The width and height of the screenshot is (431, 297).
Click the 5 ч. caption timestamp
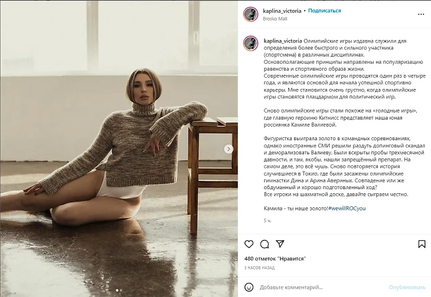(267, 220)
